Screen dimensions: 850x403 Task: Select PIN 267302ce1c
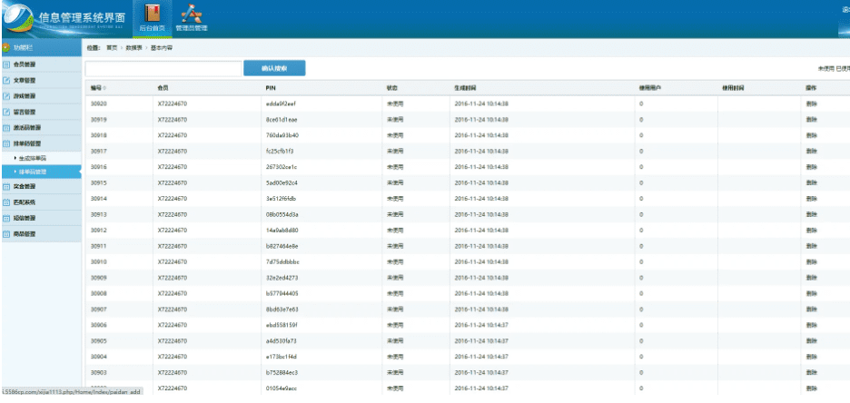pyautogui.click(x=282, y=167)
